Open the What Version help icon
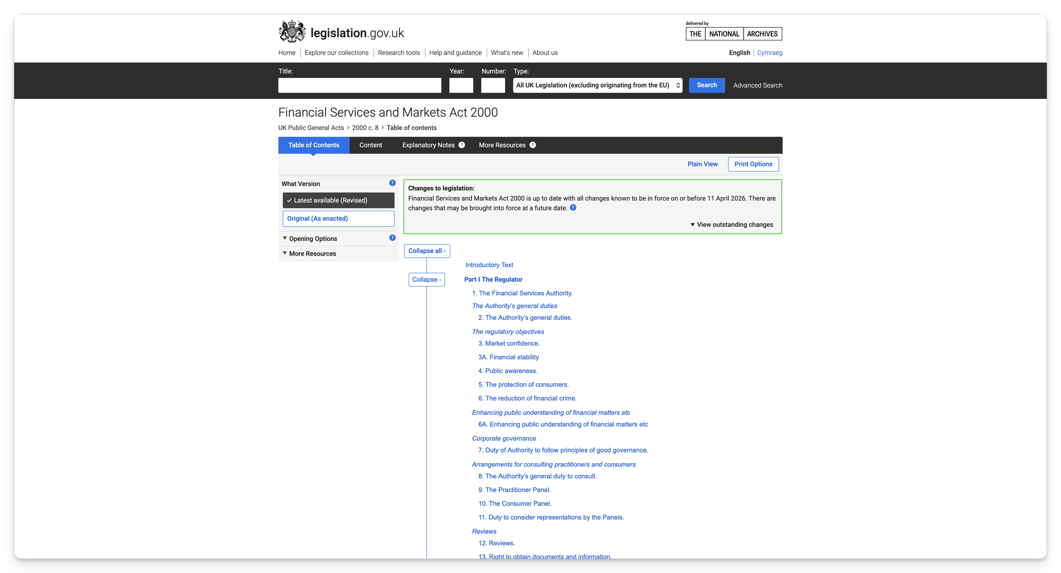1061x573 pixels. pos(391,183)
